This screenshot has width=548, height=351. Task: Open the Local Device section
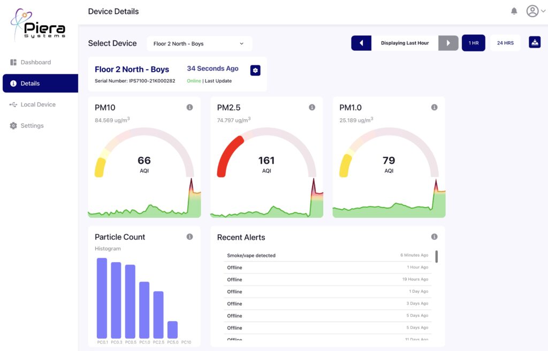(37, 104)
